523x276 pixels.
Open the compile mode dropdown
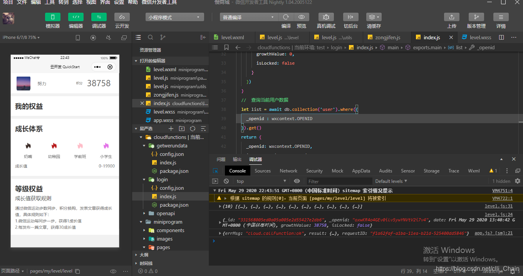(x=249, y=17)
